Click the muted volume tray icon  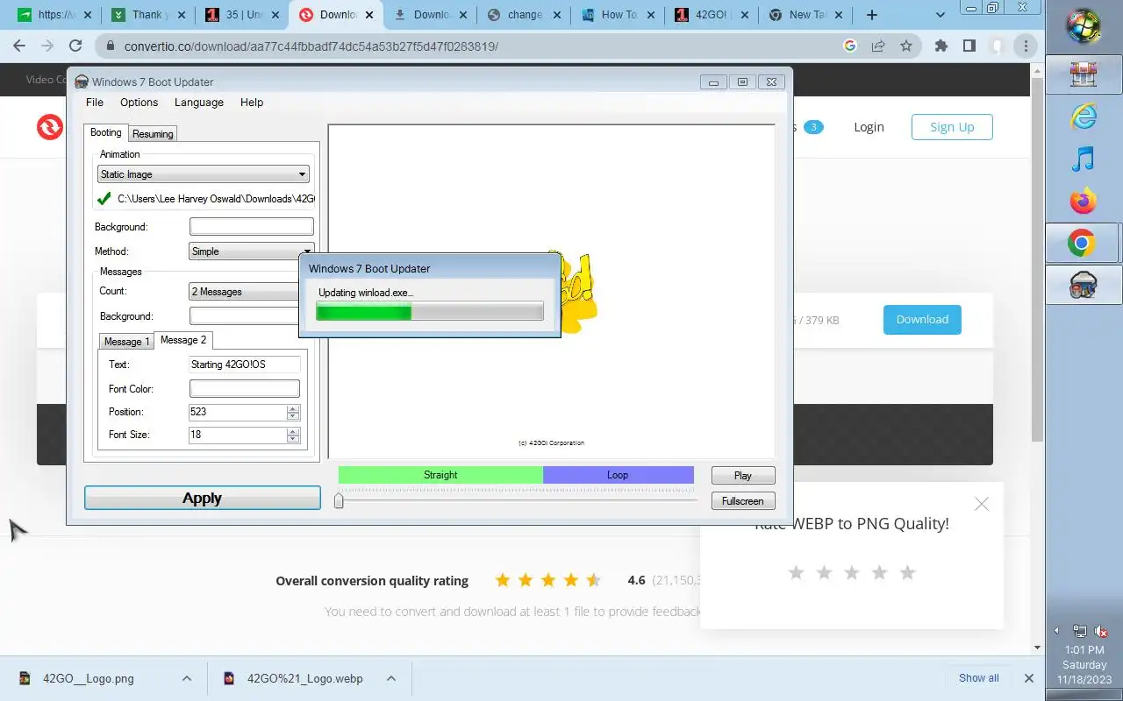click(x=1101, y=631)
